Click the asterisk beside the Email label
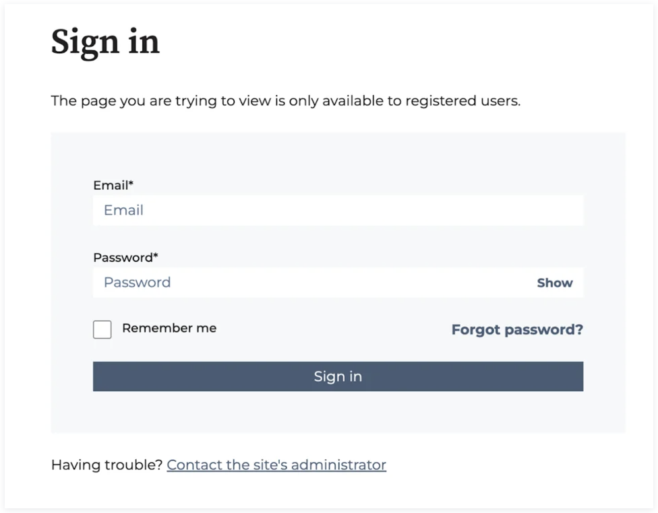658x513 pixels. tap(131, 184)
